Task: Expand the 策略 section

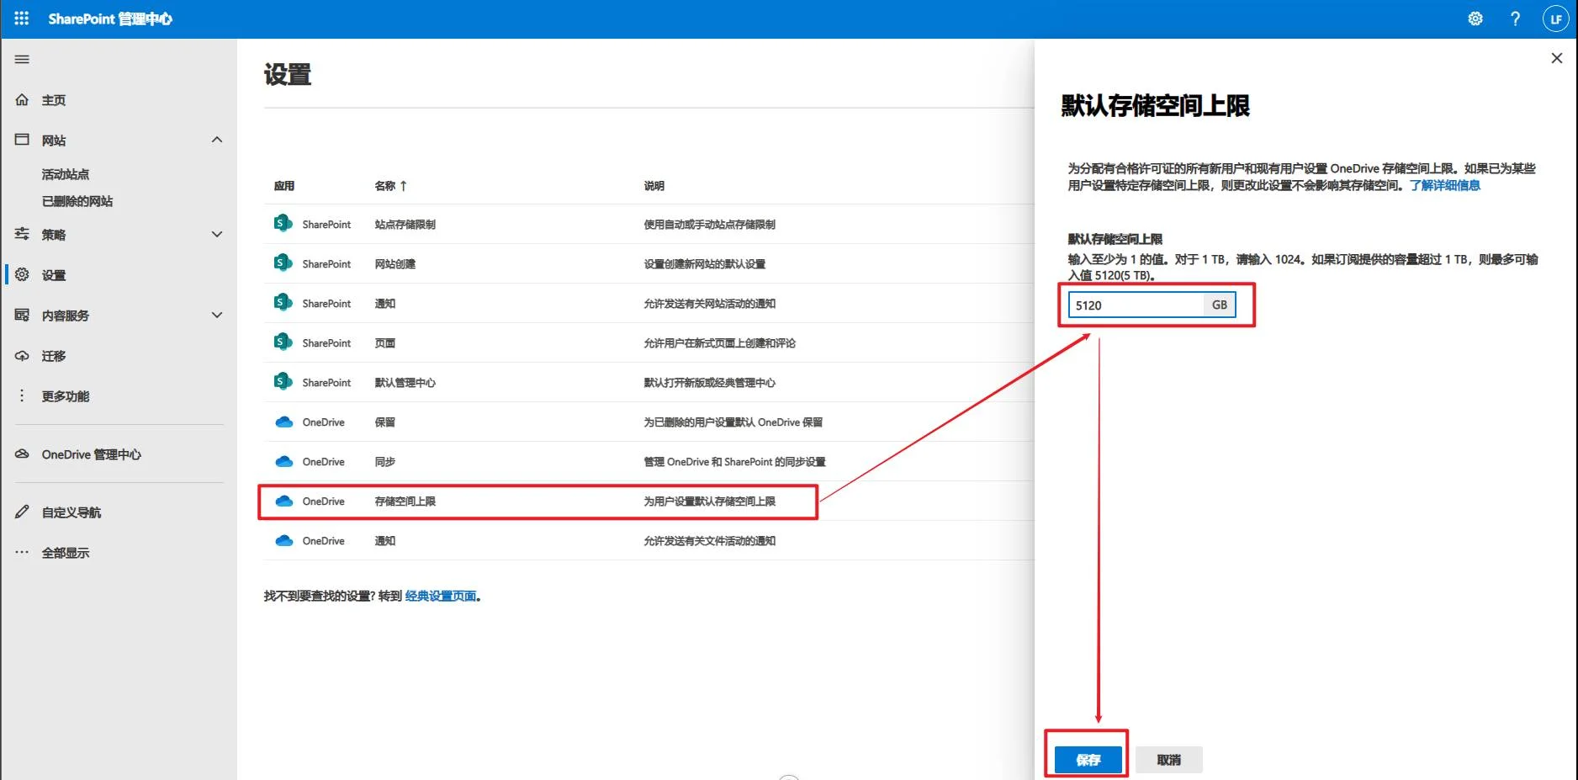Action: pos(217,234)
